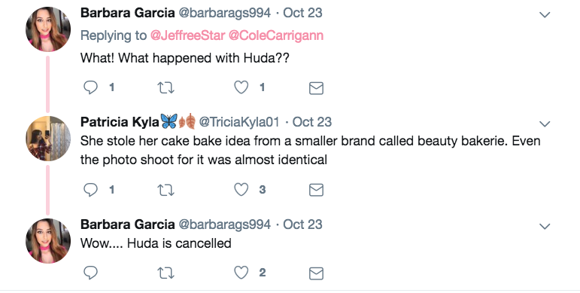580x293 pixels.
Task: Send 'Huda is cancelled' tweet via message
Action: (x=316, y=273)
